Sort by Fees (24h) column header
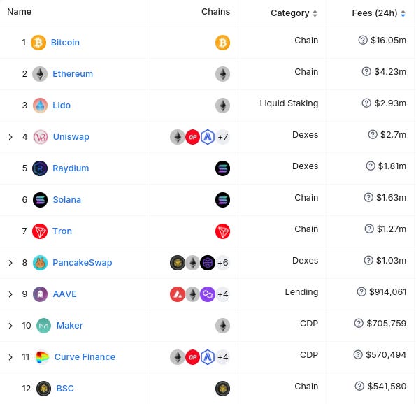The height and width of the screenshot is (404, 416). [x=378, y=13]
